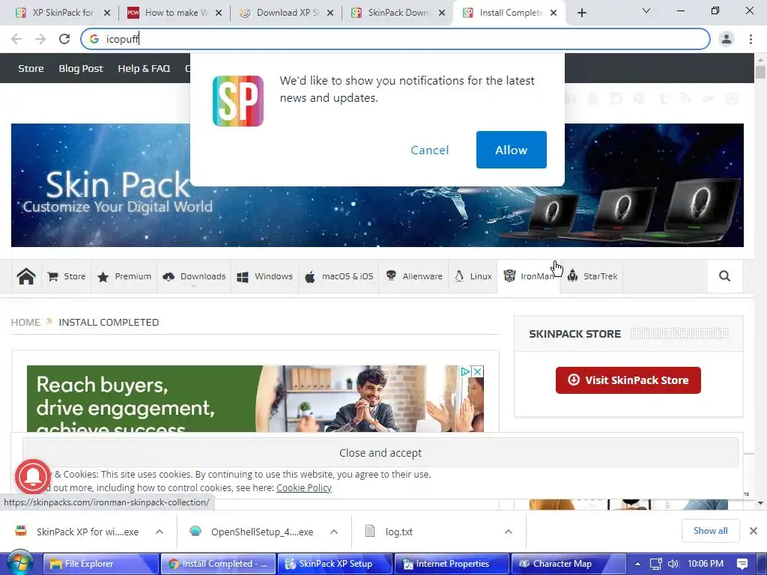This screenshot has width=767, height=575.
Task: Close the Install Complete tab
Action: pos(554,13)
